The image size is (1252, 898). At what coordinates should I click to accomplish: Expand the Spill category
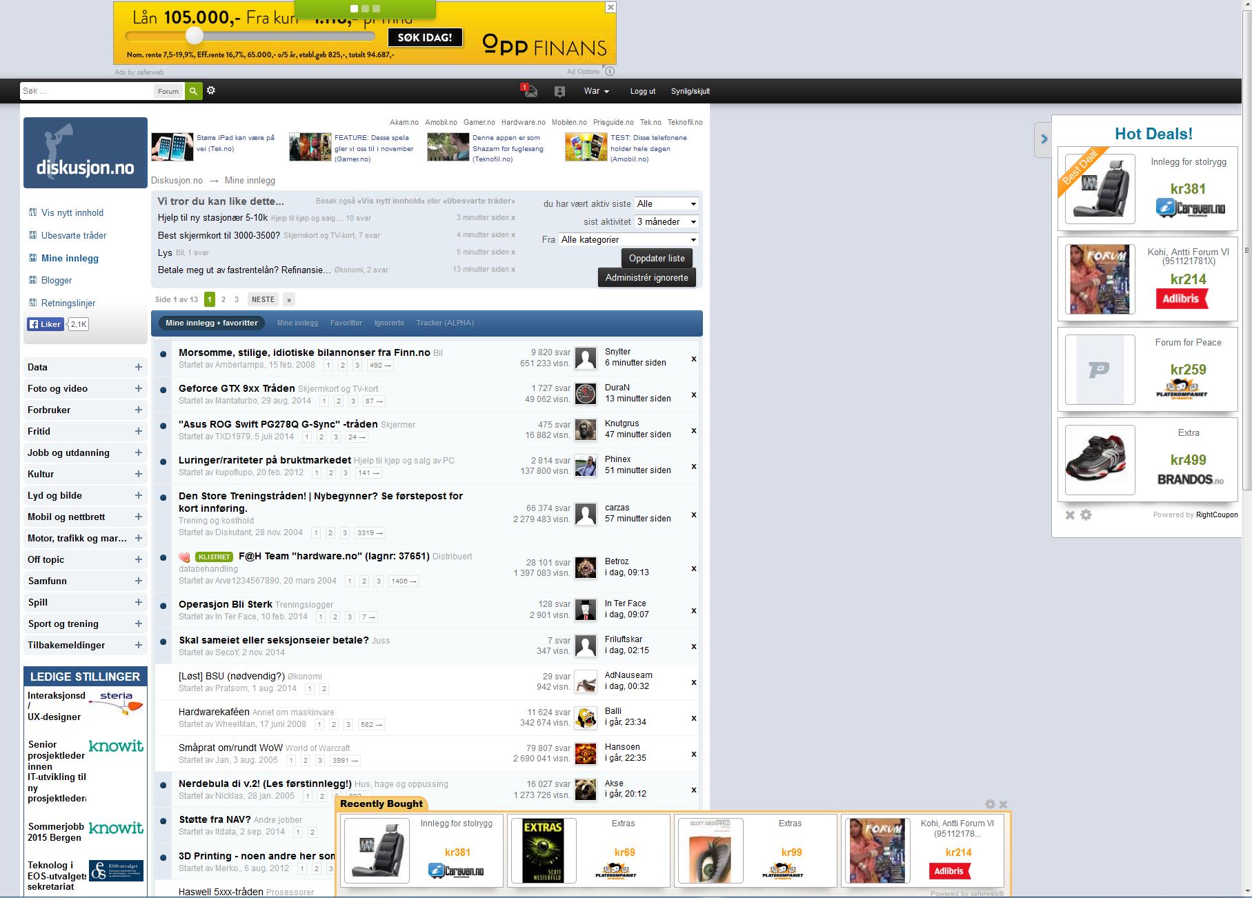pyautogui.click(x=138, y=603)
